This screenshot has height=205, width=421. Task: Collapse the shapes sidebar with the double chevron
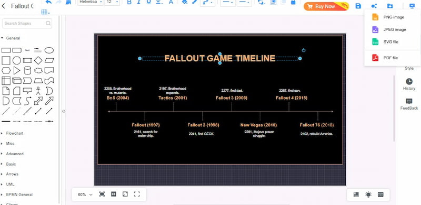[x=63, y=111]
